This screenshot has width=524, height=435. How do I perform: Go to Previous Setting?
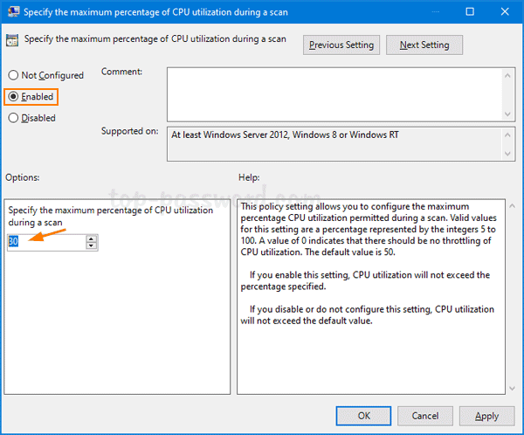coord(341,45)
